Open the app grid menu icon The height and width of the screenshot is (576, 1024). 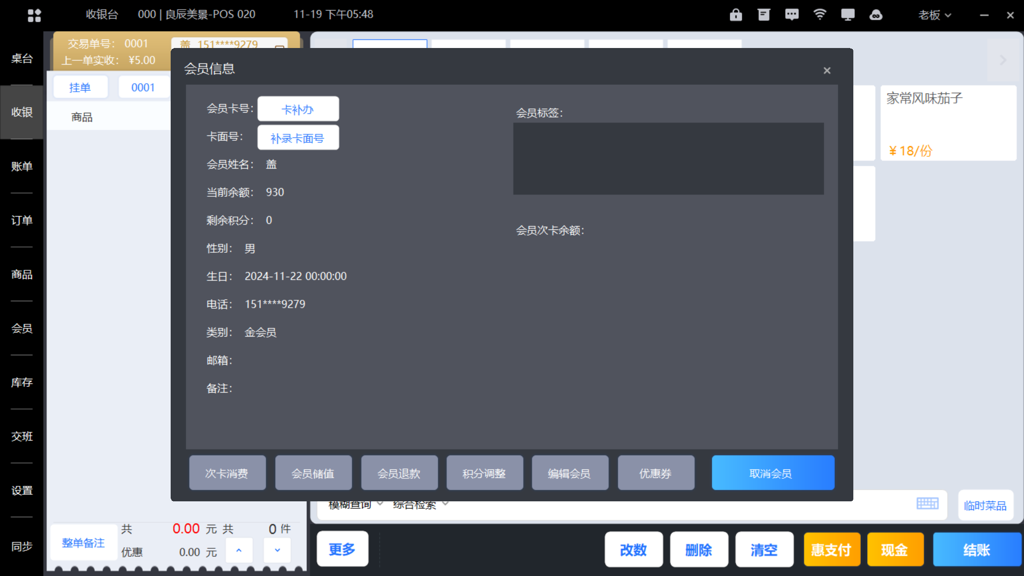click(x=34, y=15)
